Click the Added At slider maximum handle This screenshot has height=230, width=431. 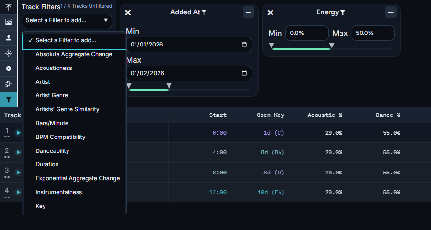(x=169, y=86)
